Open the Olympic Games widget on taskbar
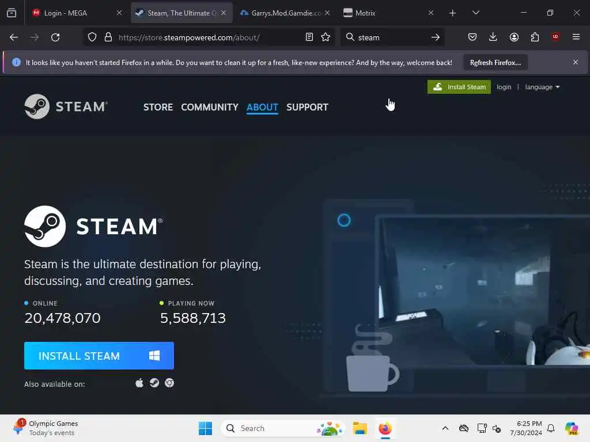The width and height of the screenshot is (590, 442). 45,428
